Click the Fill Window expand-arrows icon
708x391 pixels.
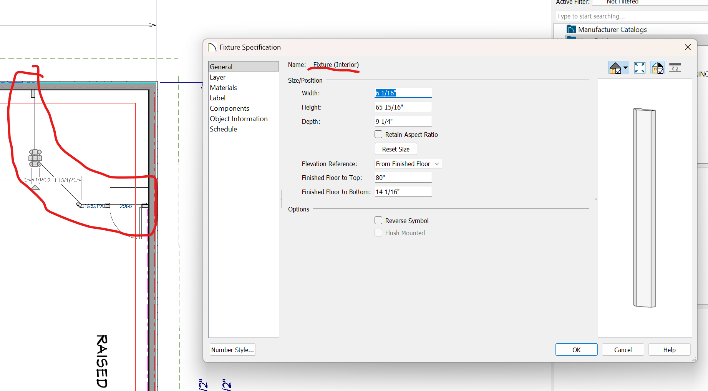pos(639,68)
